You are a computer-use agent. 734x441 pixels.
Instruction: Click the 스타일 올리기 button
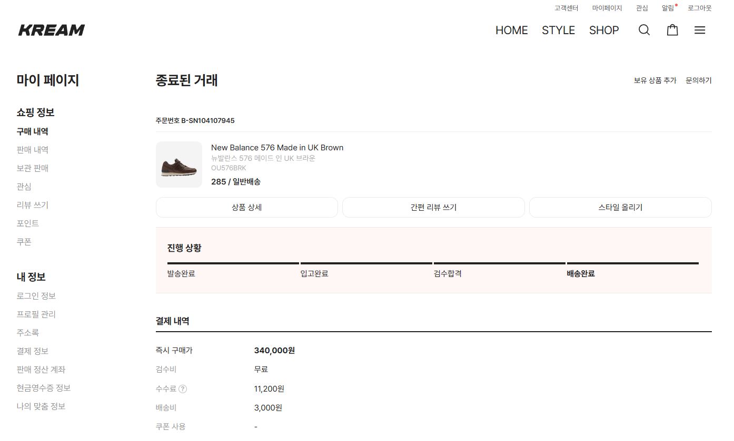tap(620, 207)
